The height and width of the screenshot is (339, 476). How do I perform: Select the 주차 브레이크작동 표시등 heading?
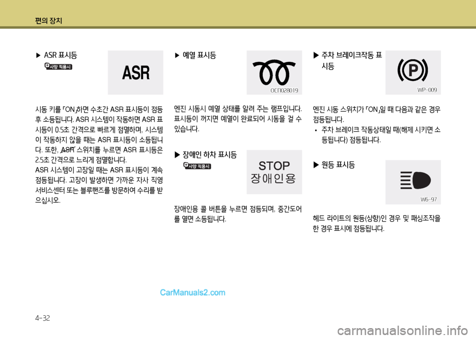coord(351,60)
